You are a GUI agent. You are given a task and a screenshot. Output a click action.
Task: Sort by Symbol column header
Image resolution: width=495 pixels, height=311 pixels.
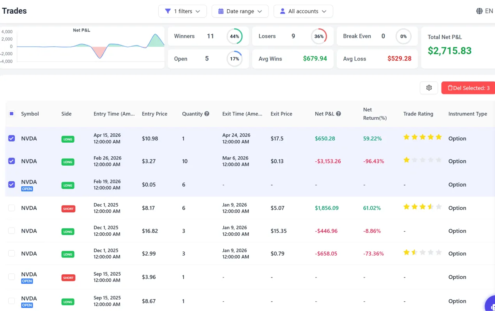coord(30,114)
